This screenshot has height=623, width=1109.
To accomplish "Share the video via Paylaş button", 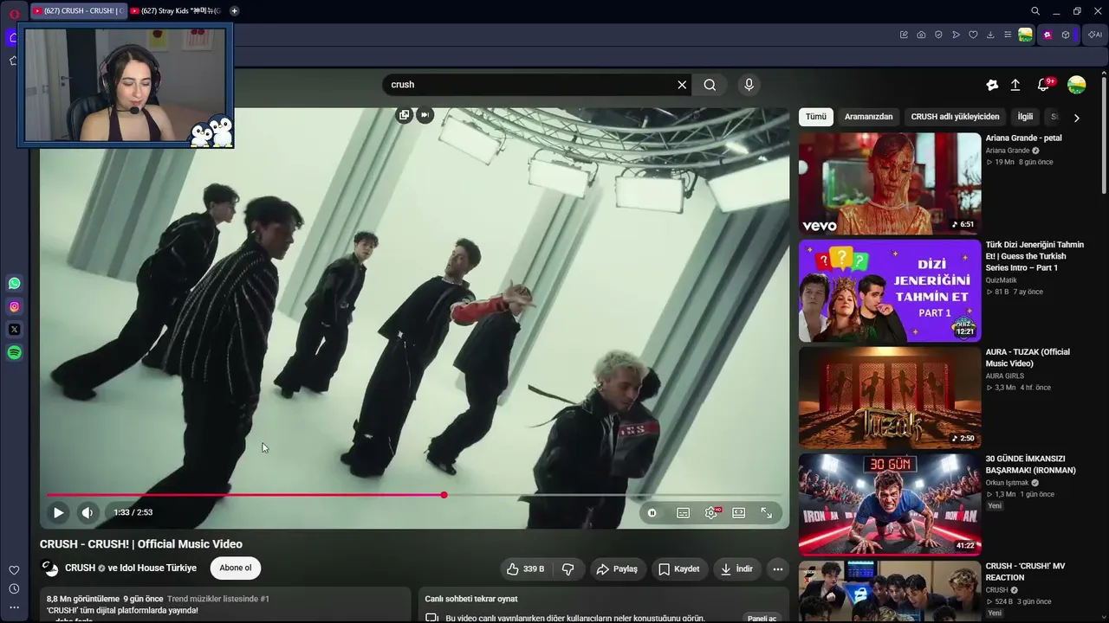I will pos(617,568).
